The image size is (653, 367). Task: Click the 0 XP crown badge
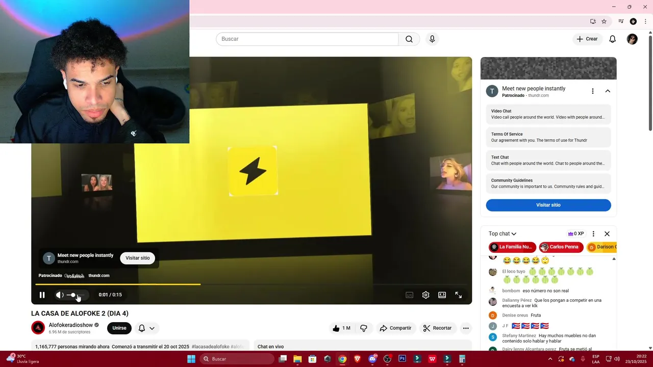[x=576, y=234]
